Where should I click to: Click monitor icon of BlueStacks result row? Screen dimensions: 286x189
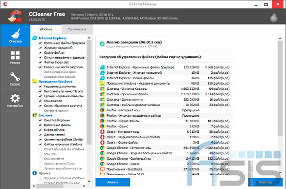click(102, 169)
